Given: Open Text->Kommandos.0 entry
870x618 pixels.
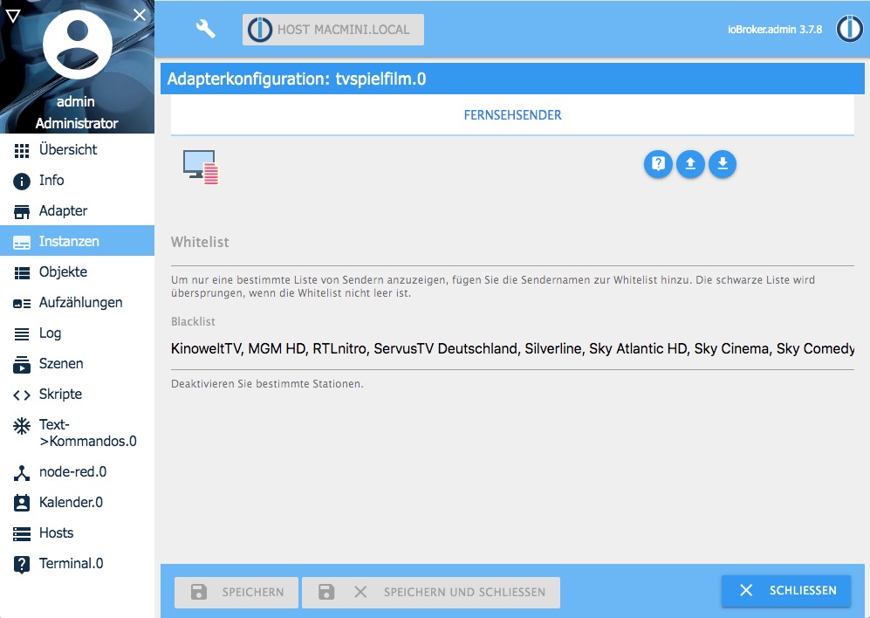Looking at the screenshot, I should (77, 433).
